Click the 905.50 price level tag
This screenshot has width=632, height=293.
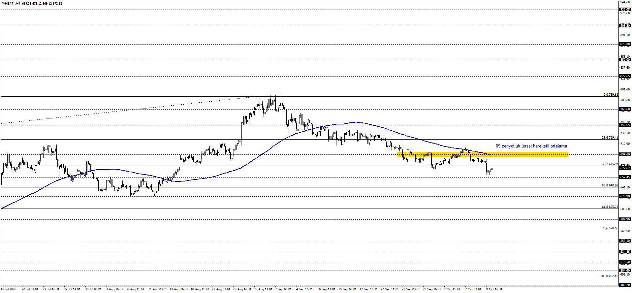coord(625,26)
